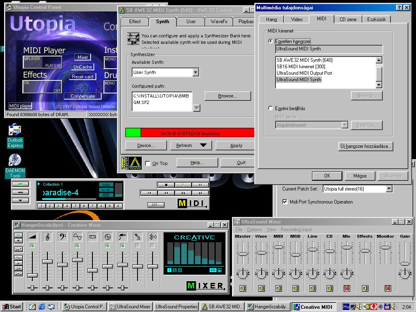Screen dimensions: 416x312
Task: Click Internet Explorer icon in quick launch
Action: point(42,307)
